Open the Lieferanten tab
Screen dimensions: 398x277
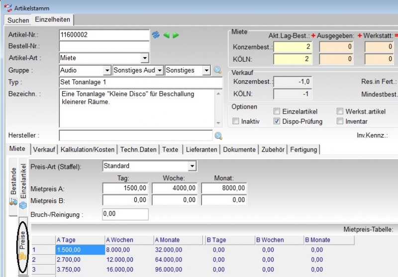[x=201, y=149]
